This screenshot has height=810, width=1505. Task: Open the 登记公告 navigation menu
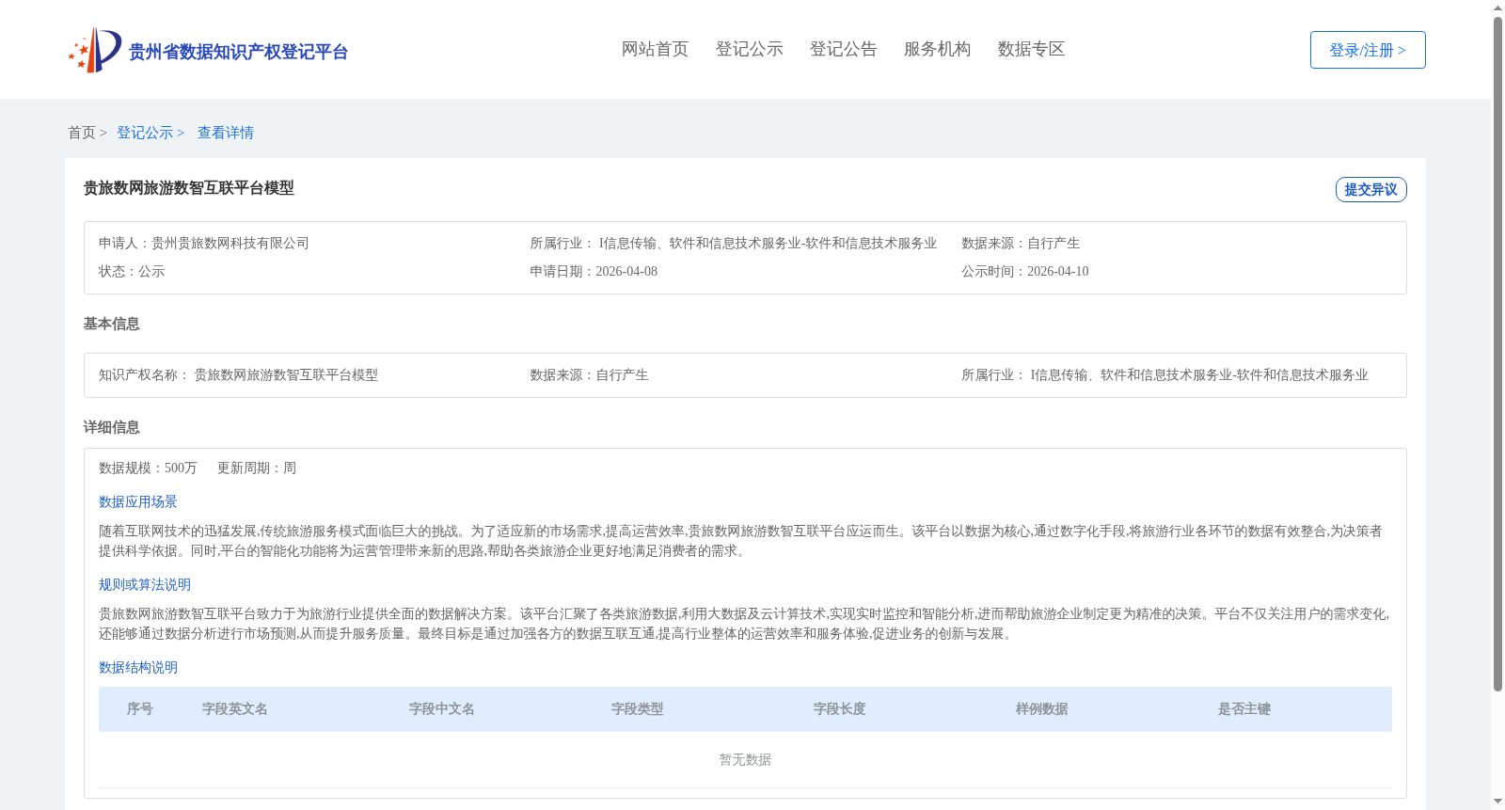[843, 49]
